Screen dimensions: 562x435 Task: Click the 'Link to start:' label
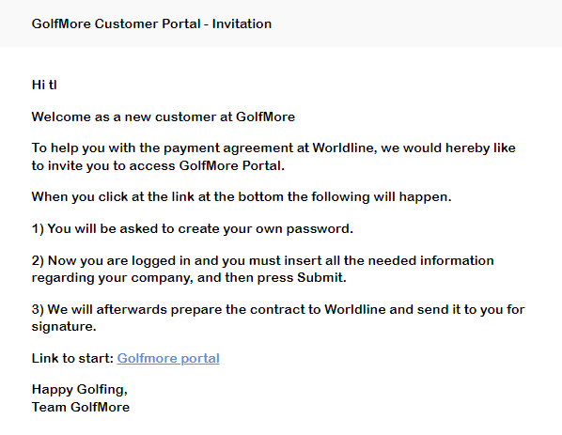pyautogui.click(x=72, y=358)
